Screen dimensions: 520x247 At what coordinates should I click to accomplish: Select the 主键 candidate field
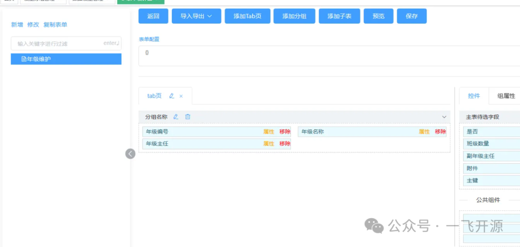click(x=492, y=181)
